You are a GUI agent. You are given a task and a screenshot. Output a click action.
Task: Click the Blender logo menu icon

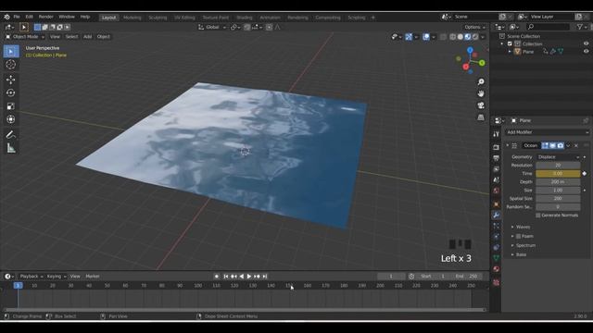click(6, 17)
